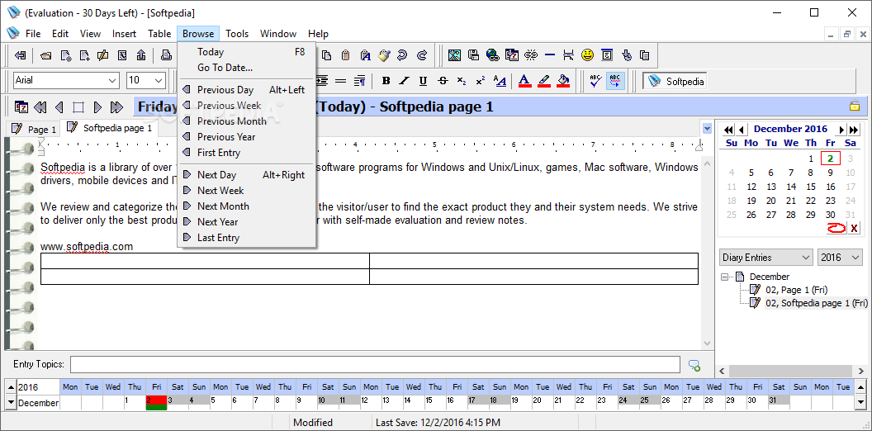Click the Insert page break icon
872x431 pixels.
point(568,55)
